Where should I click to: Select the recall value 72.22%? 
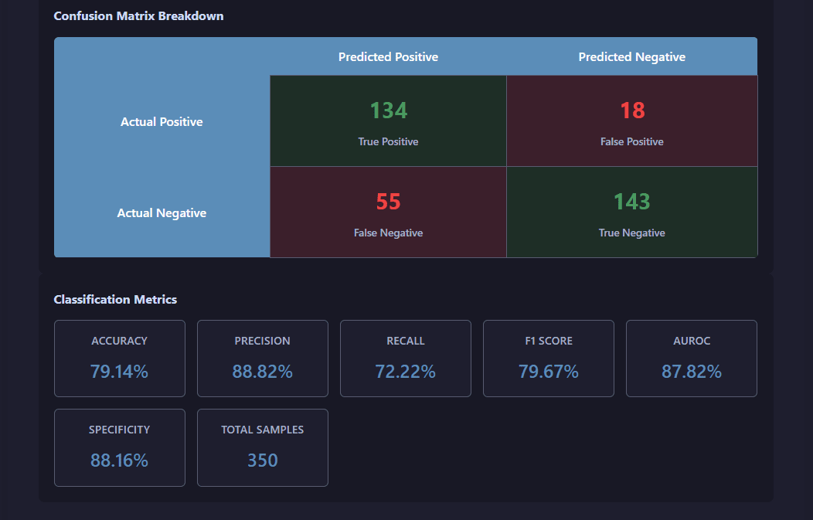406,371
